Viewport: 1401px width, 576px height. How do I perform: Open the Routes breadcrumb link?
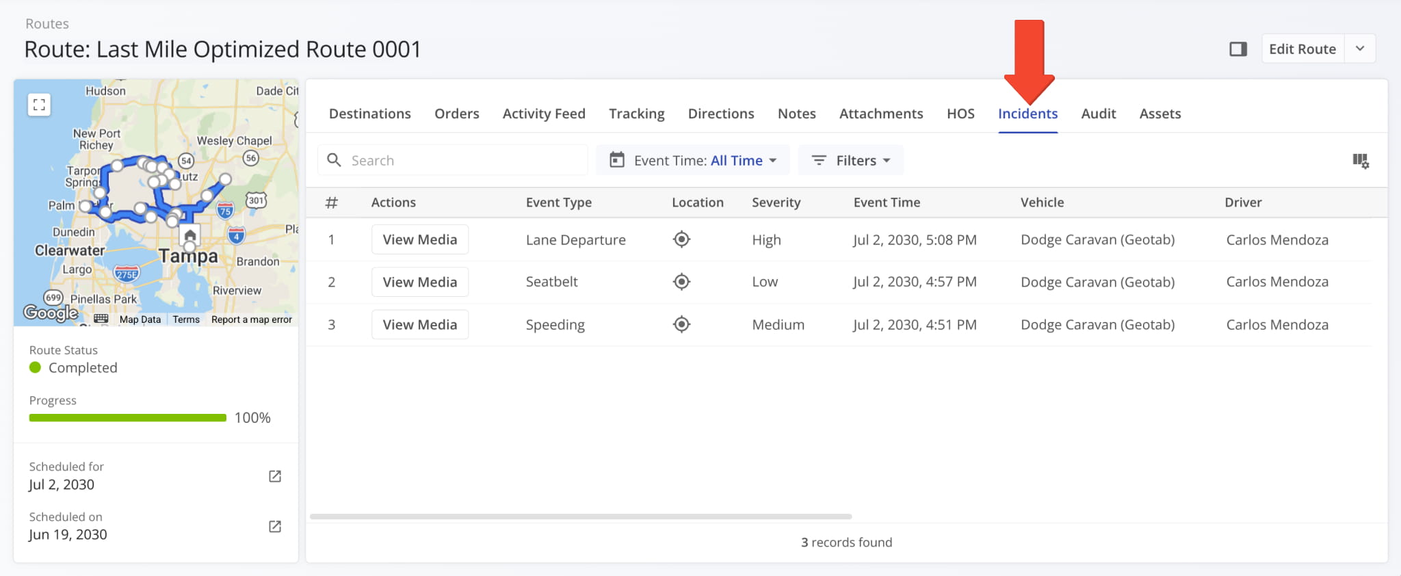[47, 24]
